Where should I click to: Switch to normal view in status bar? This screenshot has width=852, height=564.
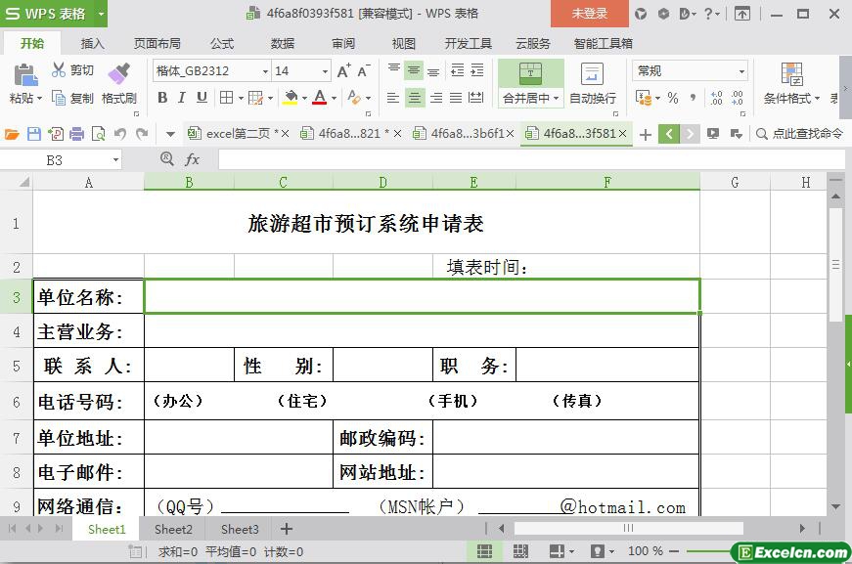tap(484, 552)
